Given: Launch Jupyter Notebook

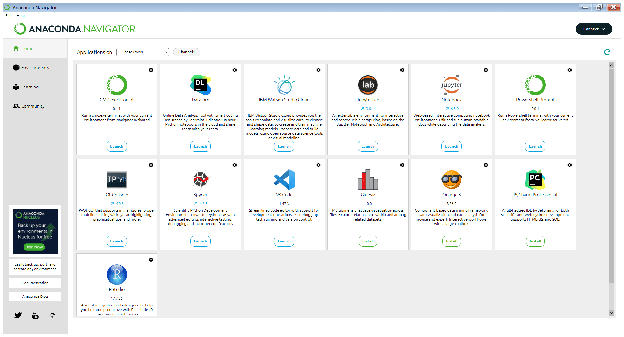Looking at the screenshot, I should [451, 146].
